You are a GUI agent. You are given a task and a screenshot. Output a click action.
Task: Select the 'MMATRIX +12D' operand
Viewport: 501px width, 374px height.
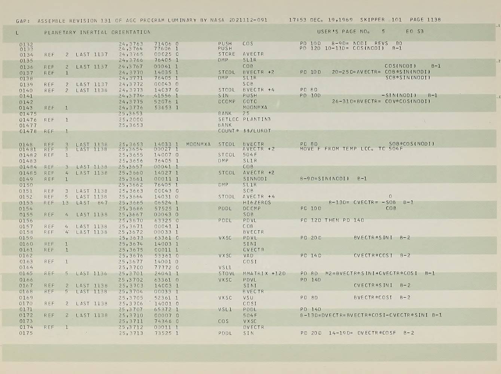[264, 274]
